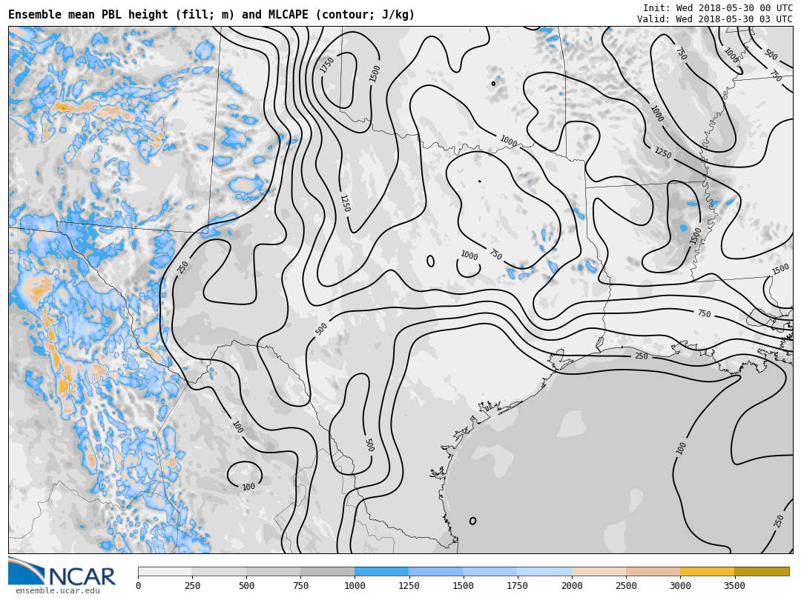Click the NCAR logo swoosh icon
This screenshot has width=801, height=600.
(26, 570)
